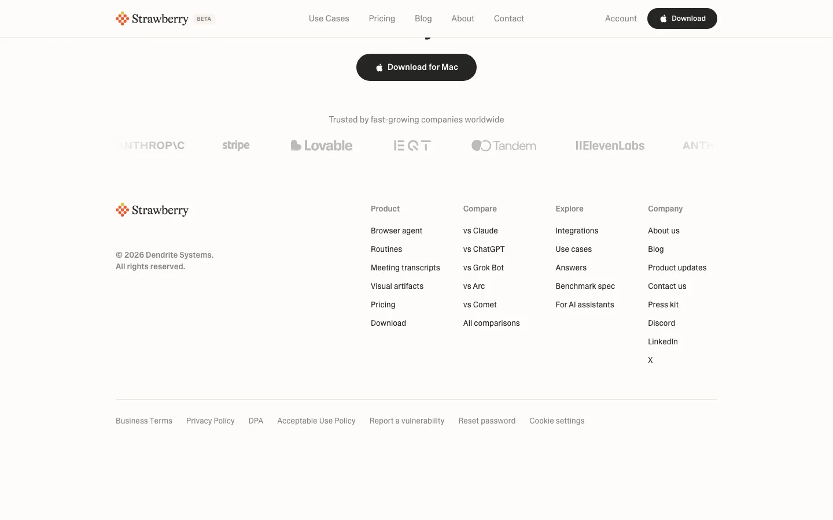Open Product updates link

coord(677,268)
